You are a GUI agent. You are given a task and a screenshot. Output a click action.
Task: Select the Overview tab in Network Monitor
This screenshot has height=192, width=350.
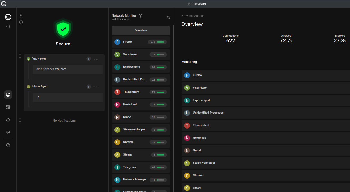141,31
